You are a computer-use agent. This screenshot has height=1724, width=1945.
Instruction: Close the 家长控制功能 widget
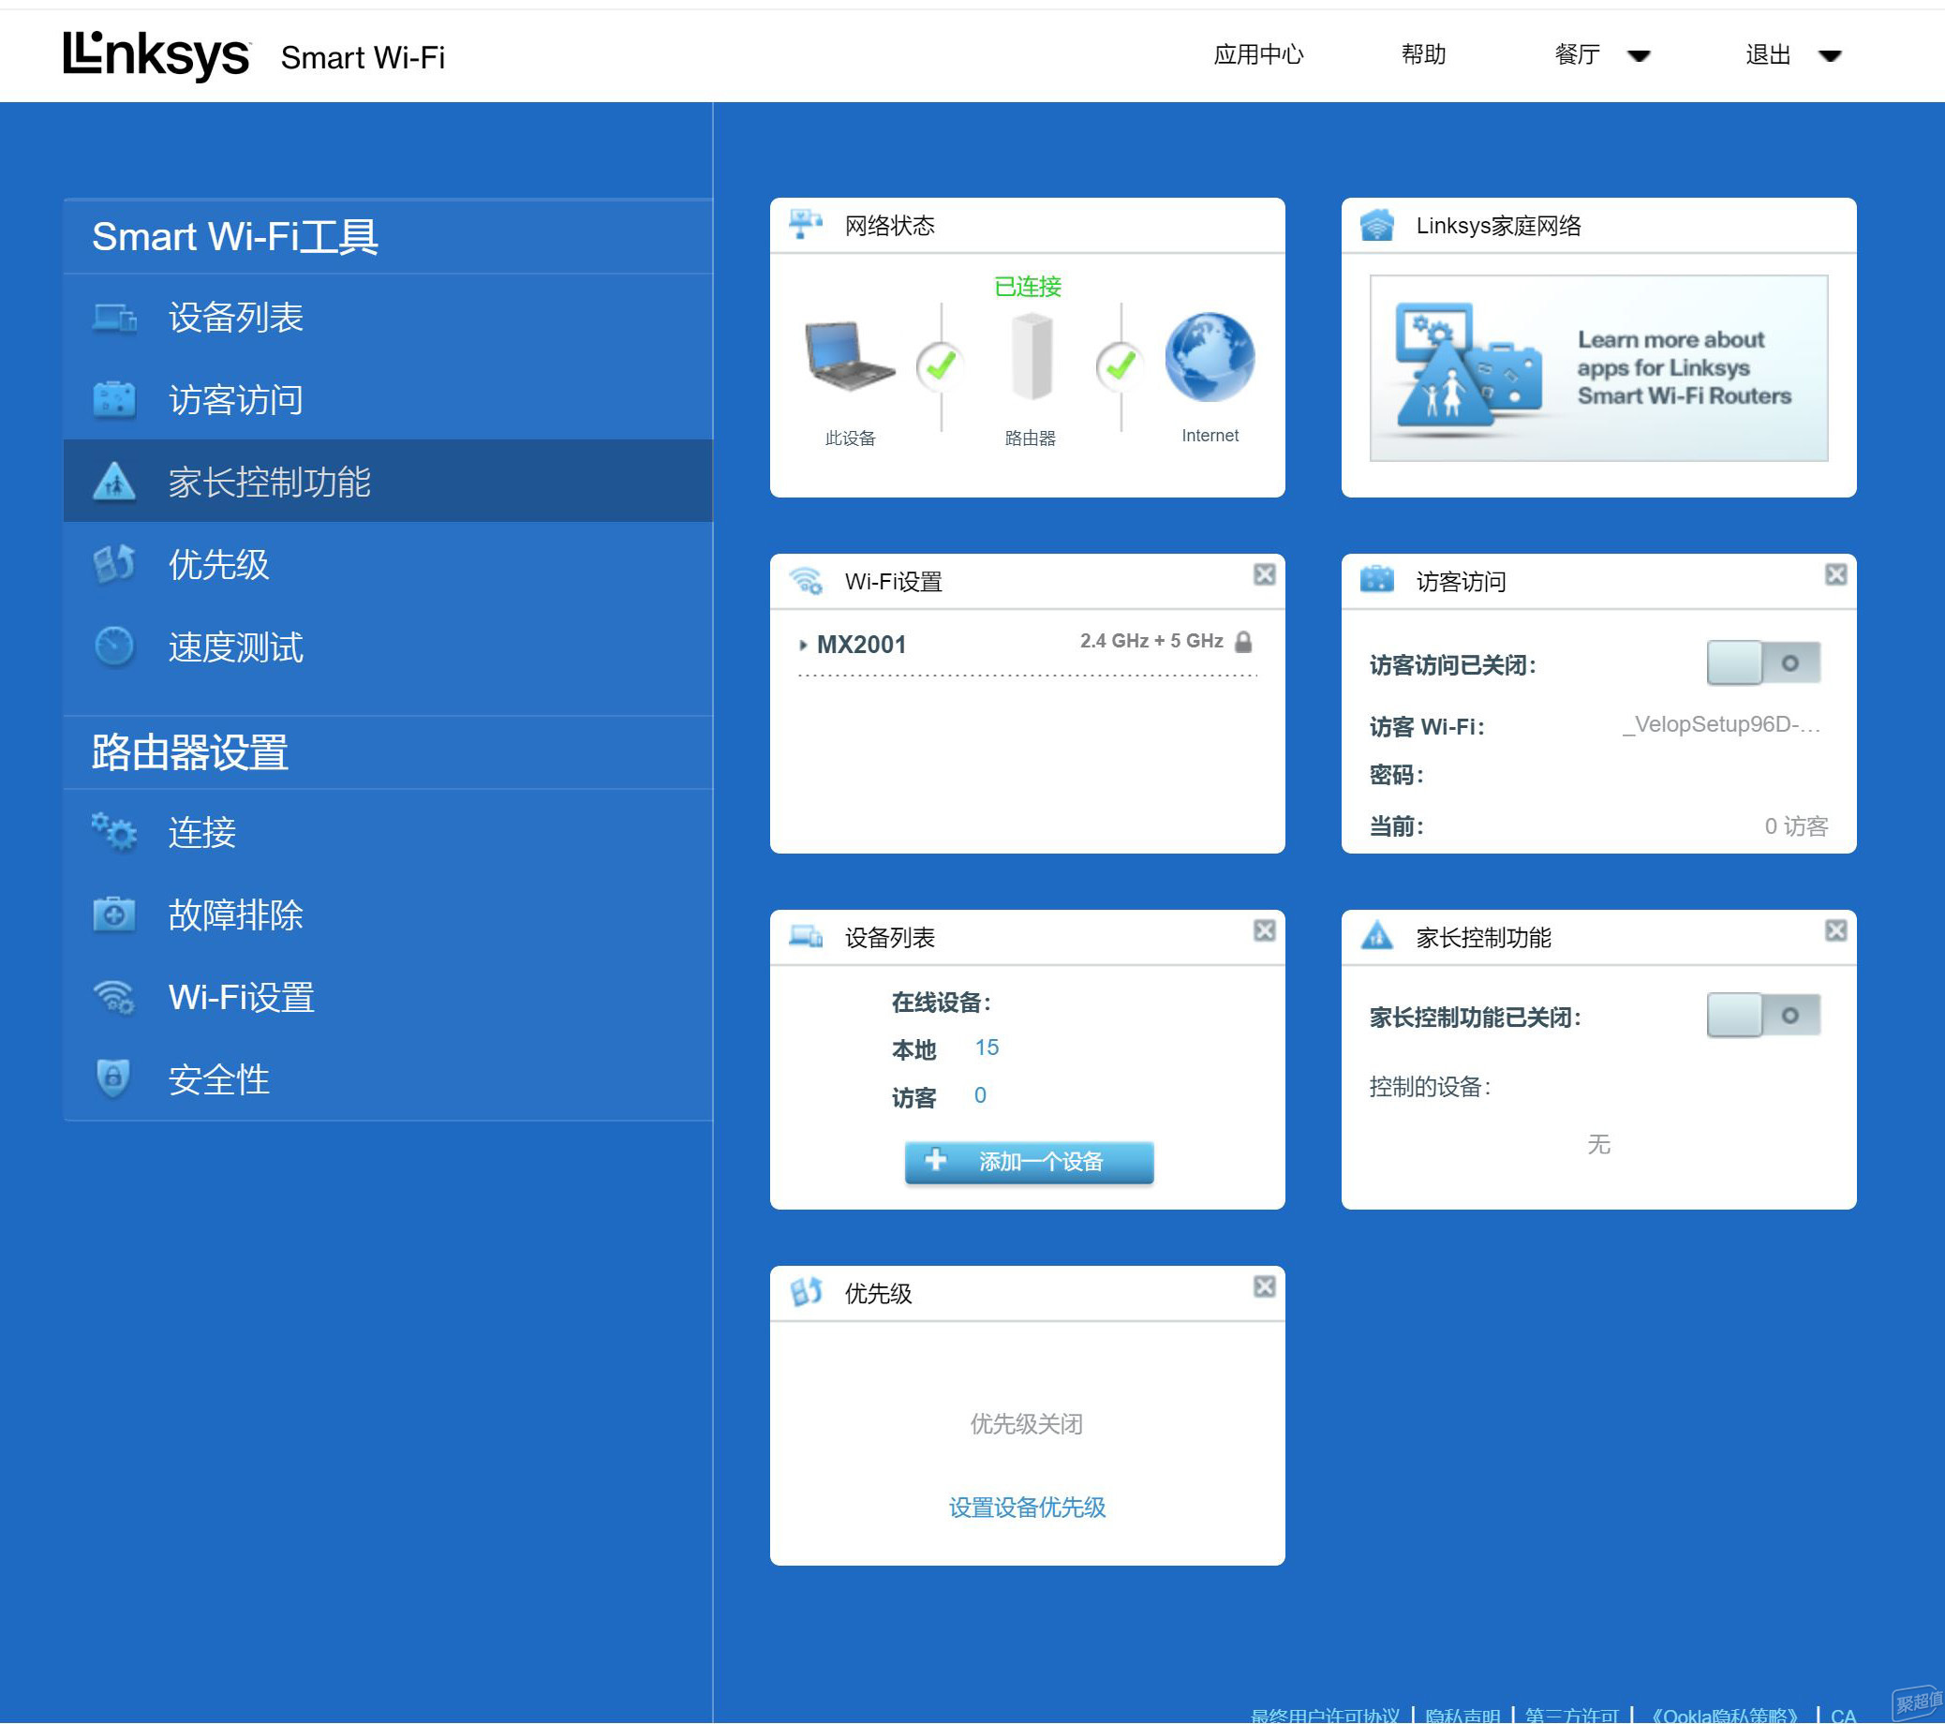click(1836, 930)
